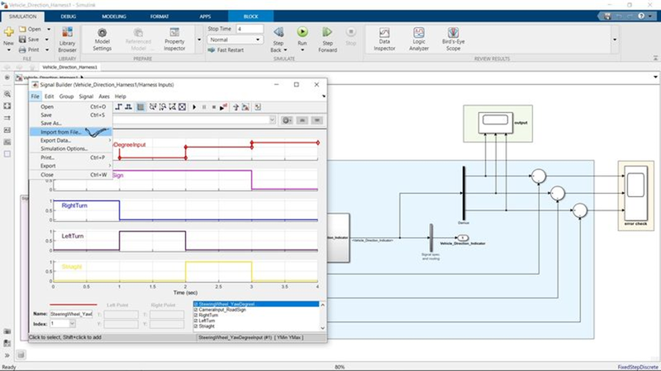Click the Save button in the ribbon
The height and width of the screenshot is (371, 661).
[x=30, y=40]
